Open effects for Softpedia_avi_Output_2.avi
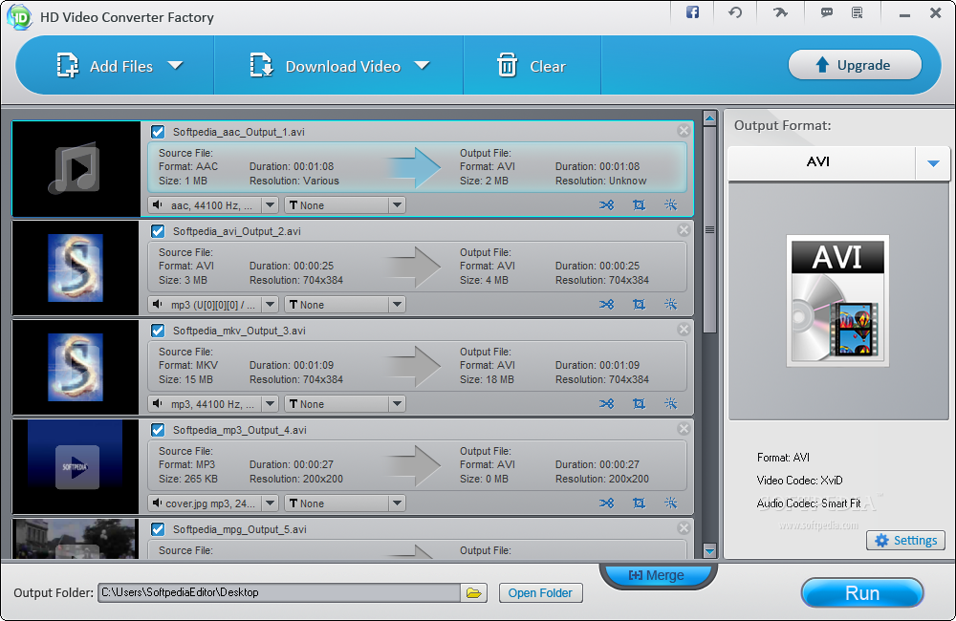 (671, 304)
